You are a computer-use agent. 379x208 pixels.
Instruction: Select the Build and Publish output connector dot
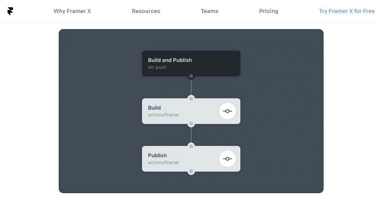[x=191, y=77]
